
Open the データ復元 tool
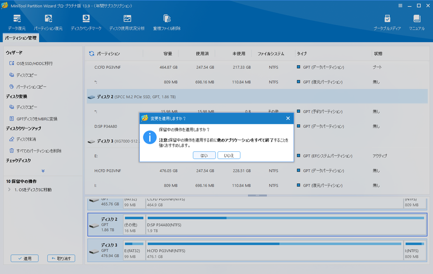click(x=17, y=22)
